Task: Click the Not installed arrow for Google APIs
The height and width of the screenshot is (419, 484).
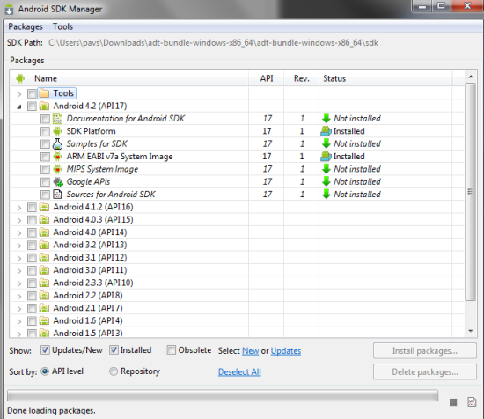Action: (x=326, y=181)
